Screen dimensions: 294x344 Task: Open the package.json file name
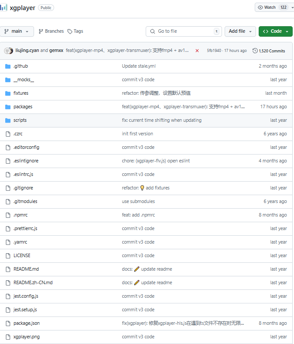pos(27,323)
